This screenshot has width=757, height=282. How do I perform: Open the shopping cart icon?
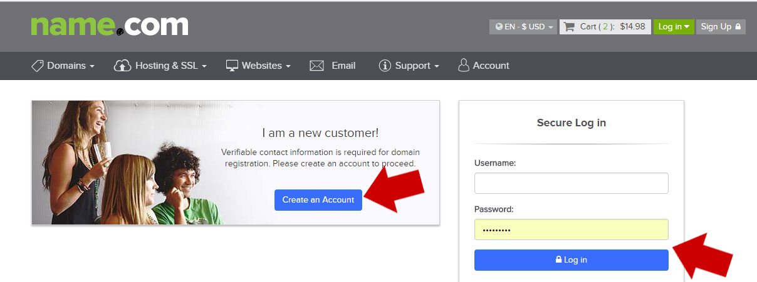point(569,27)
